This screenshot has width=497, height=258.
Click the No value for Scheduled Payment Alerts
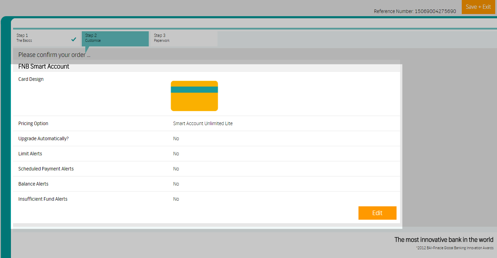click(176, 169)
